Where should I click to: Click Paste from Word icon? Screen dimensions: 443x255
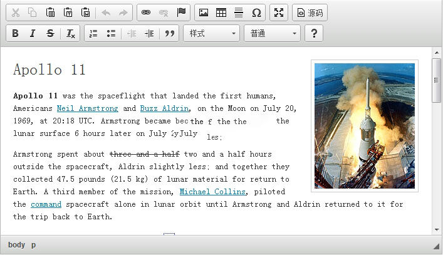coord(86,13)
